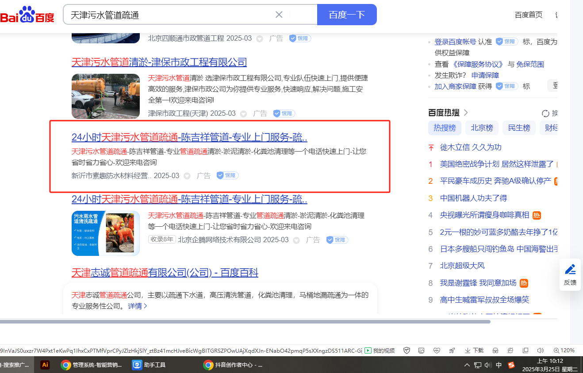Expand the dropdown arrow beside 津保市政工程(天津) 2025-03

coord(243,114)
